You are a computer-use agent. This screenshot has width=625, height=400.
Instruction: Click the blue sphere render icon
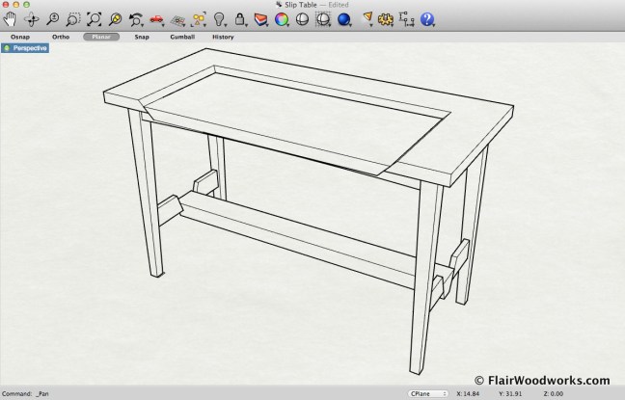pos(344,18)
